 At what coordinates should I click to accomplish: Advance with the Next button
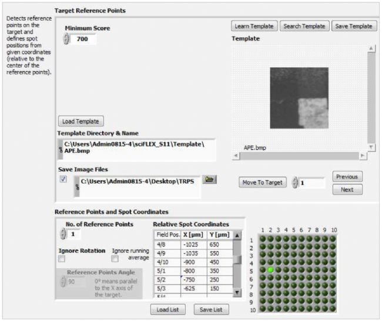pyautogui.click(x=347, y=190)
